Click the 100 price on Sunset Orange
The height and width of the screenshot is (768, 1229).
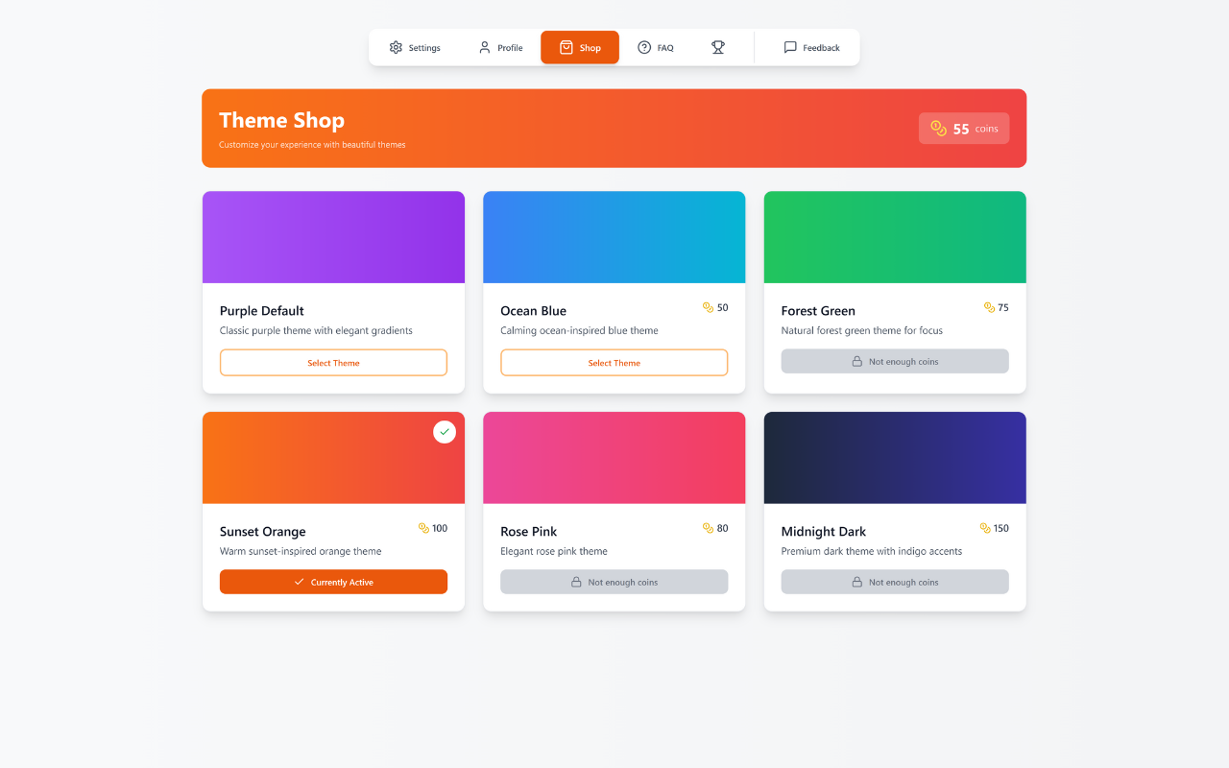[440, 528]
